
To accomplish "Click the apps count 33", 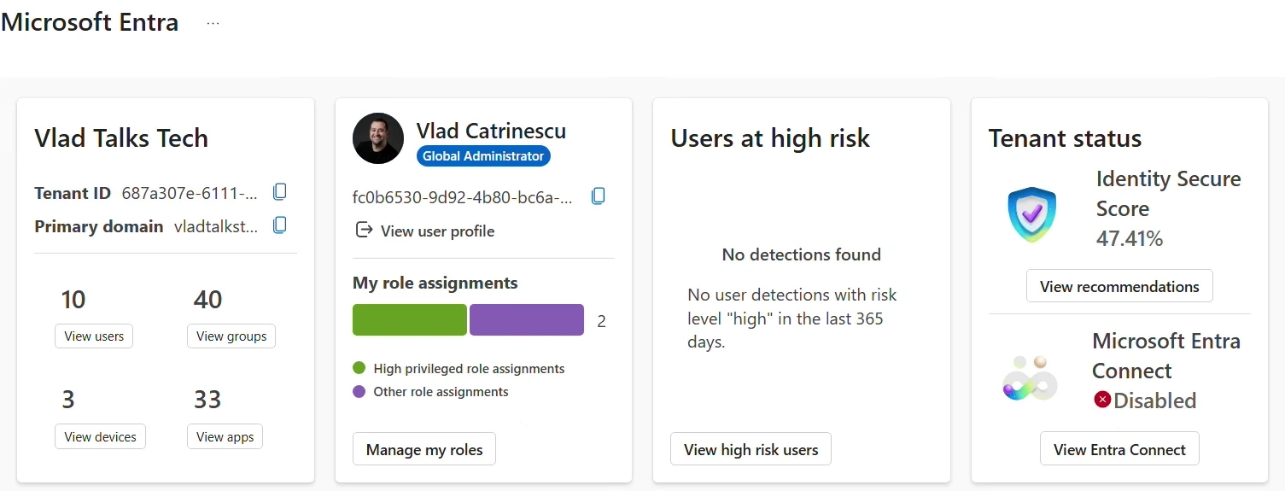I will click(207, 400).
